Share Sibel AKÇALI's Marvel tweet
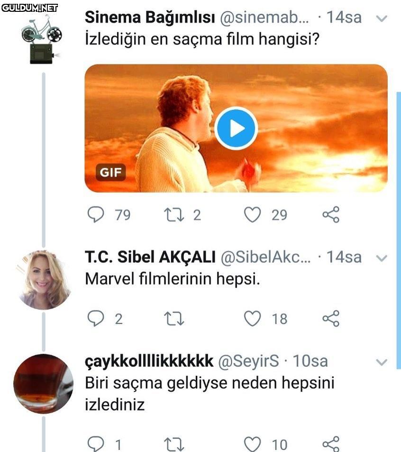This screenshot has height=452, width=401. pos(331,319)
